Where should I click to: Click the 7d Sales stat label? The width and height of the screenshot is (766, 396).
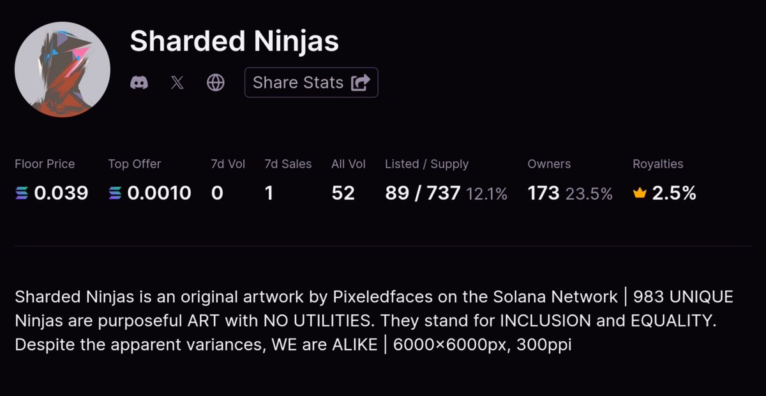click(288, 164)
